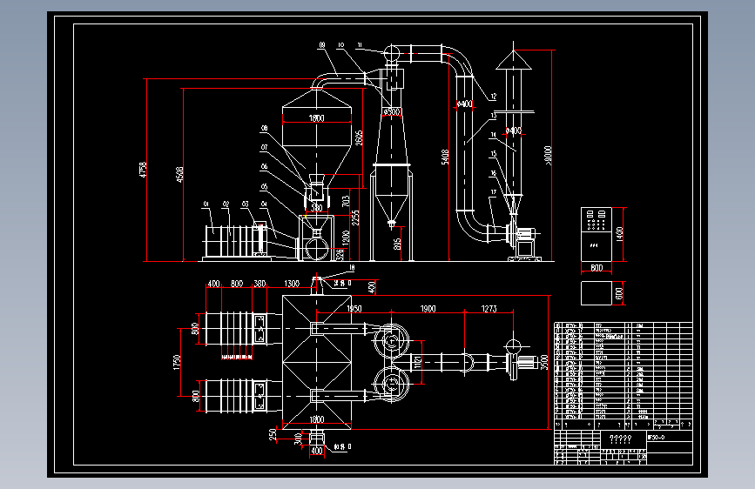
Task: Click the 1273 dimension in plan view
Action: click(x=489, y=309)
